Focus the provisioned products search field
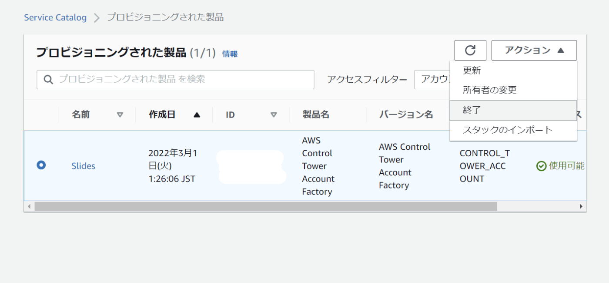Image resolution: width=609 pixels, height=283 pixels. (x=175, y=80)
